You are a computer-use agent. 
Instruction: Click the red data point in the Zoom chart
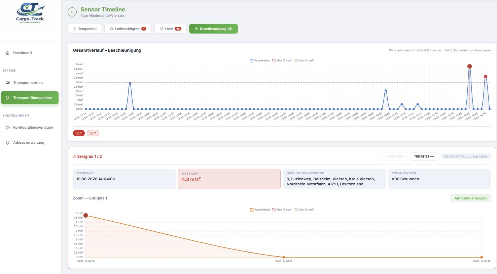click(85, 216)
